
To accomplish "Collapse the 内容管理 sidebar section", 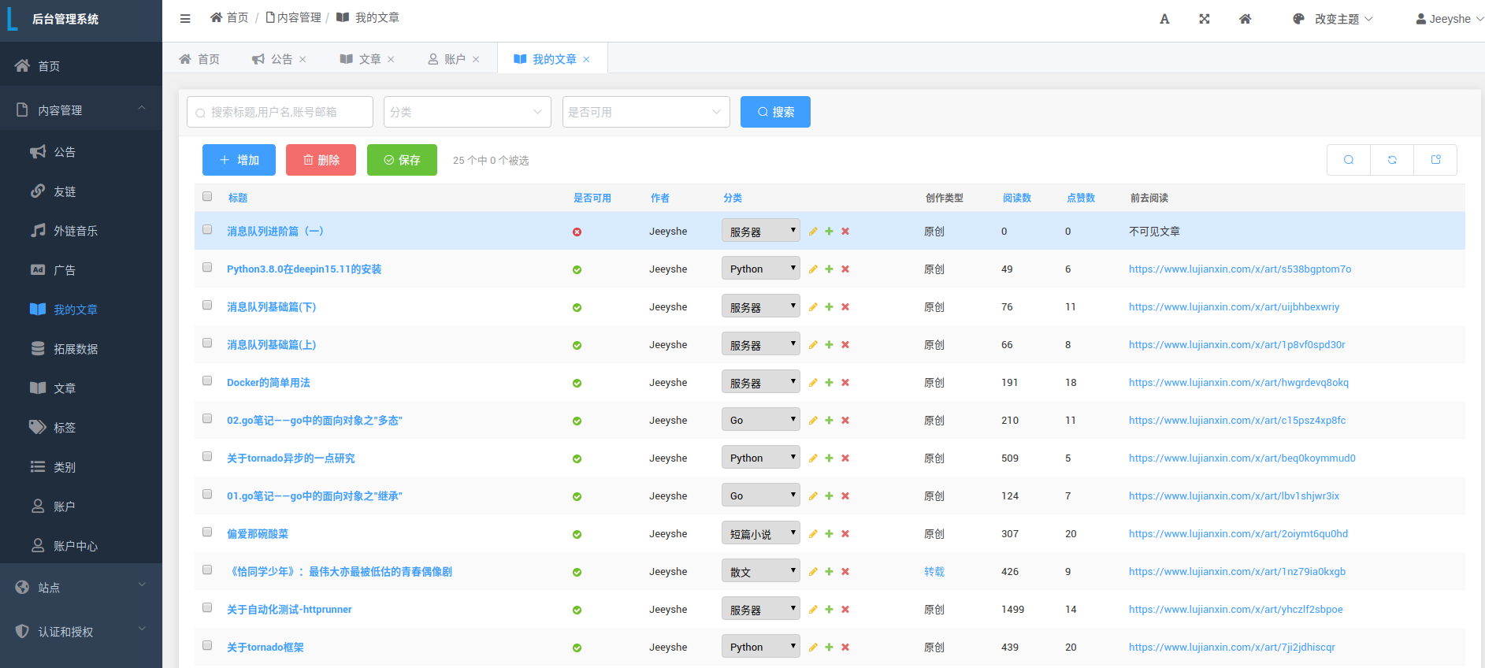I will [81, 109].
